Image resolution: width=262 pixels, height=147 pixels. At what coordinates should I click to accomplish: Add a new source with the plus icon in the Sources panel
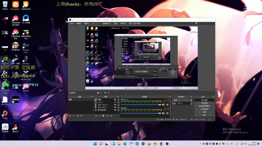click(x=96, y=116)
